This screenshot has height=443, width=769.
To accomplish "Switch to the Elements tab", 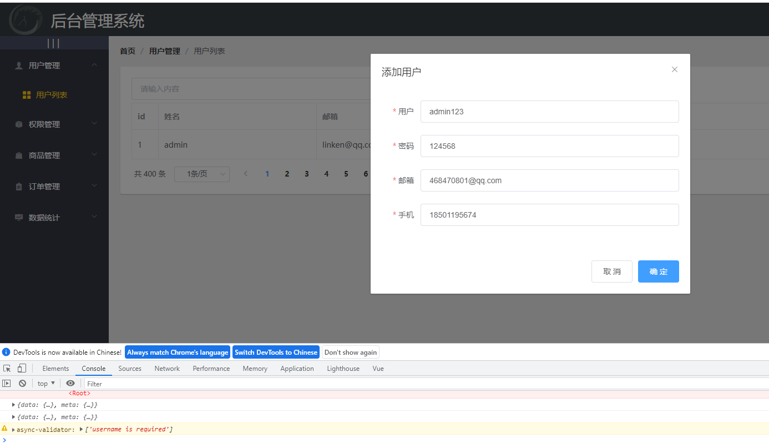I will click(55, 369).
